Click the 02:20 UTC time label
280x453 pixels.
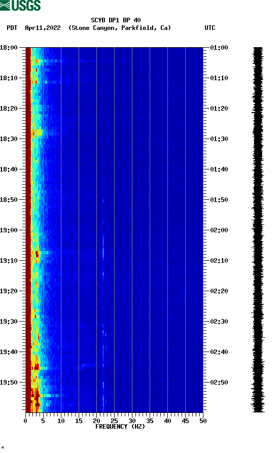tap(219, 291)
